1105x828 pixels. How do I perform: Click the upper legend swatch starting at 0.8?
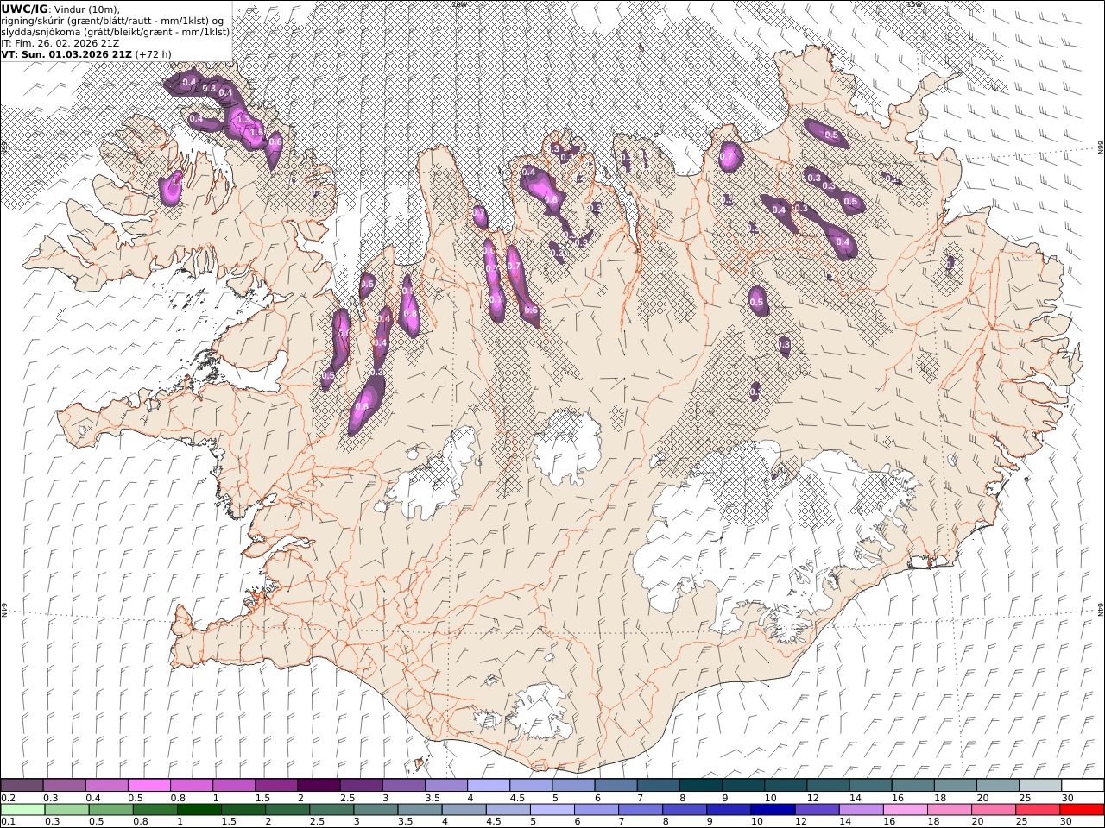point(191,785)
